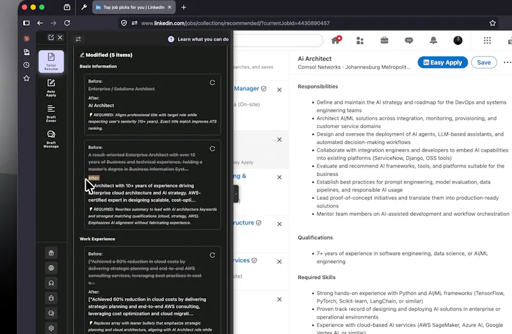Image resolution: width=512 pixels, height=334 pixels.
Task: Click Learn what you can do help
Action: [x=198, y=39]
